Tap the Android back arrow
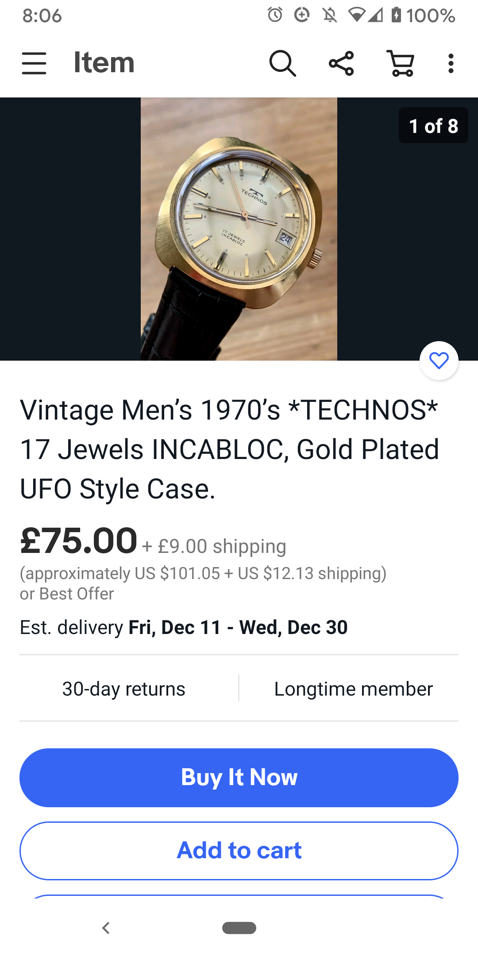 (x=106, y=928)
